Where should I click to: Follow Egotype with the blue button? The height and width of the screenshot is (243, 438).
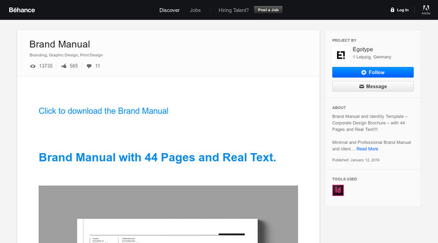pos(372,72)
